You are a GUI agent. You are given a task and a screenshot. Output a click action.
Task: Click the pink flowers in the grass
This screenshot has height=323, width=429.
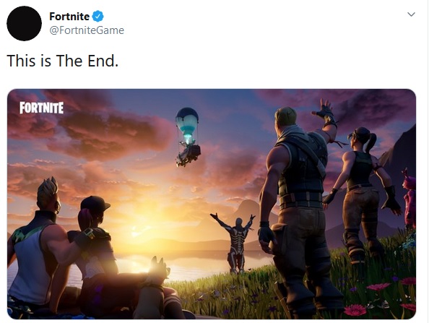pyautogui.click(x=379, y=287)
